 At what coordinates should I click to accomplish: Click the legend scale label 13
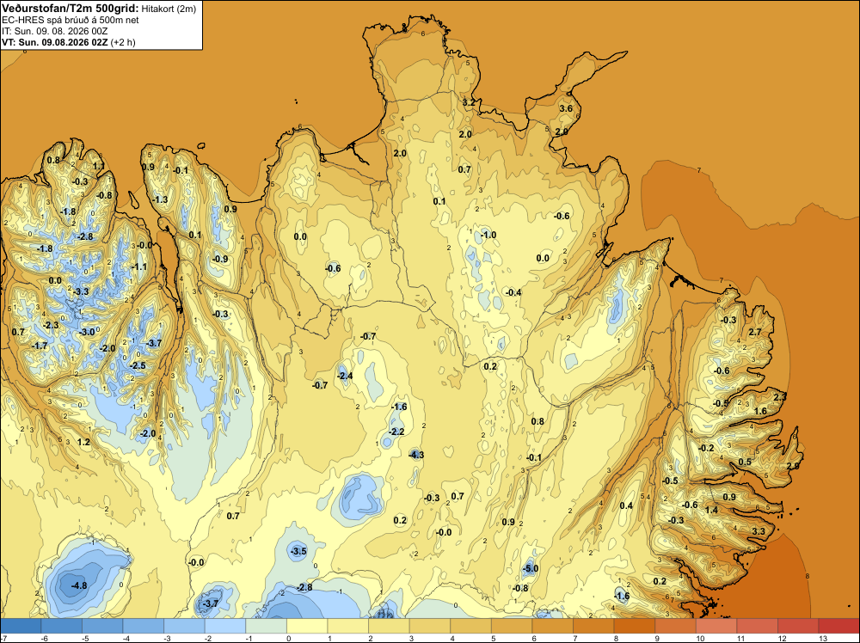coord(823,638)
